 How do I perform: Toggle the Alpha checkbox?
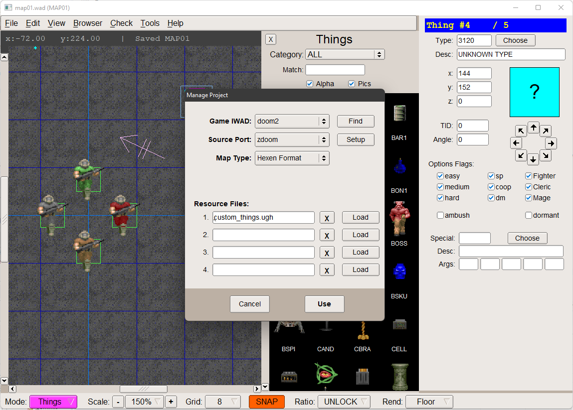tap(310, 84)
